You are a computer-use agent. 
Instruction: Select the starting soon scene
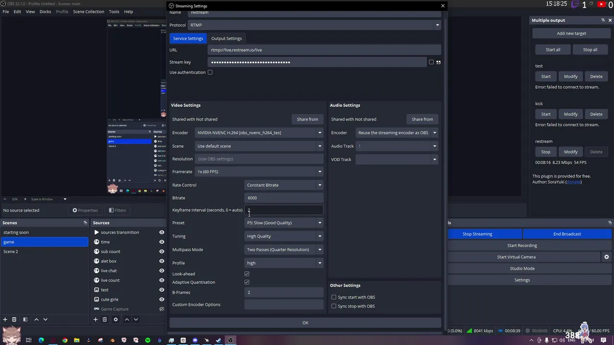click(x=44, y=232)
